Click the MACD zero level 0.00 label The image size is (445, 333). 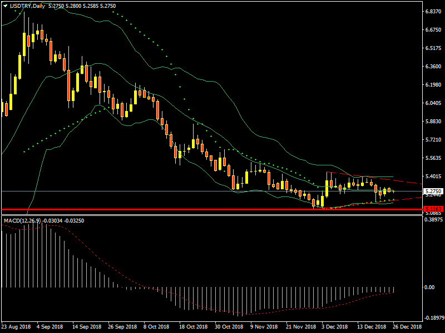coord(429,287)
